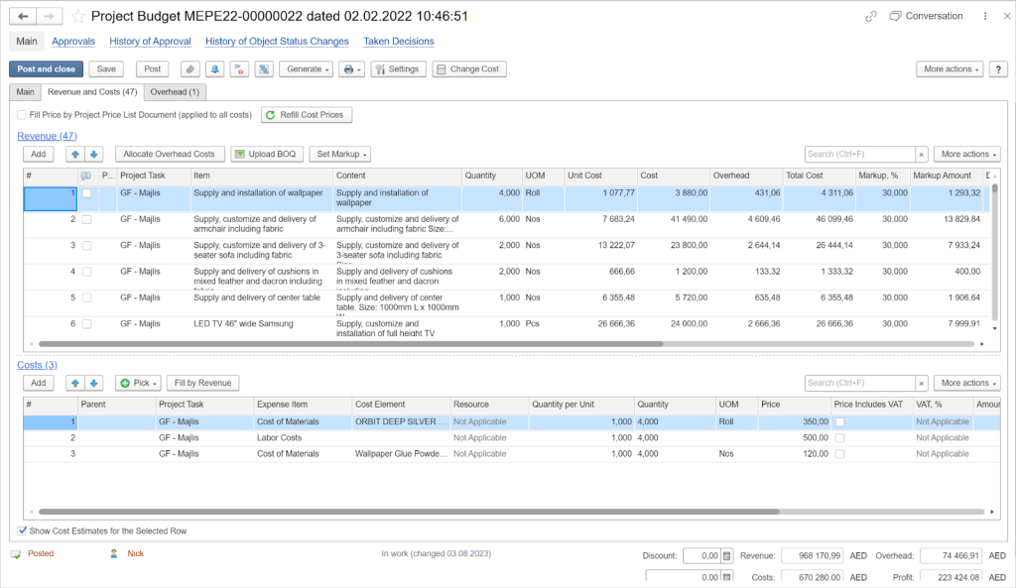This screenshot has height=588, width=1016.
Task: Open the Set Markup dropdown
Action: pyautogui.click(x=339, y=154)
